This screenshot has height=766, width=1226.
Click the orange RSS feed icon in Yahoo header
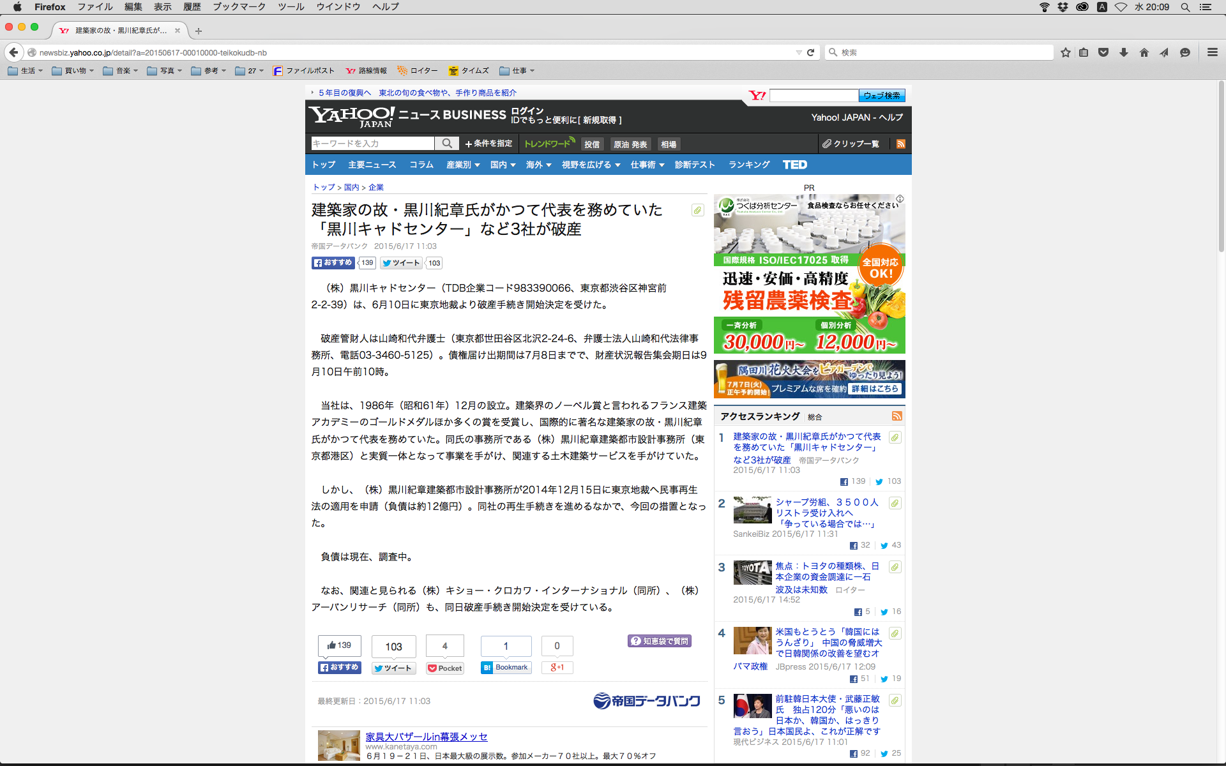pyautogui.click(x=900, y=144)
